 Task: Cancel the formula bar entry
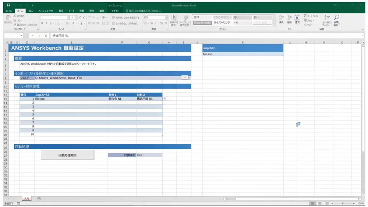pos(32,36)
